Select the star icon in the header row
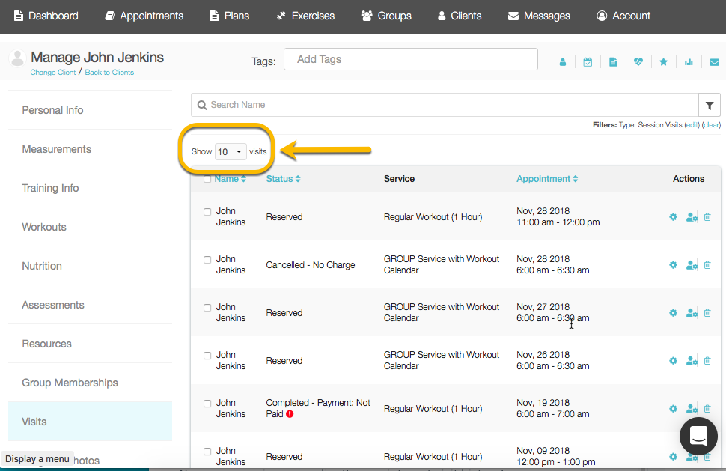This screenshot has height=471, width=726. click(x=664, y=61)
